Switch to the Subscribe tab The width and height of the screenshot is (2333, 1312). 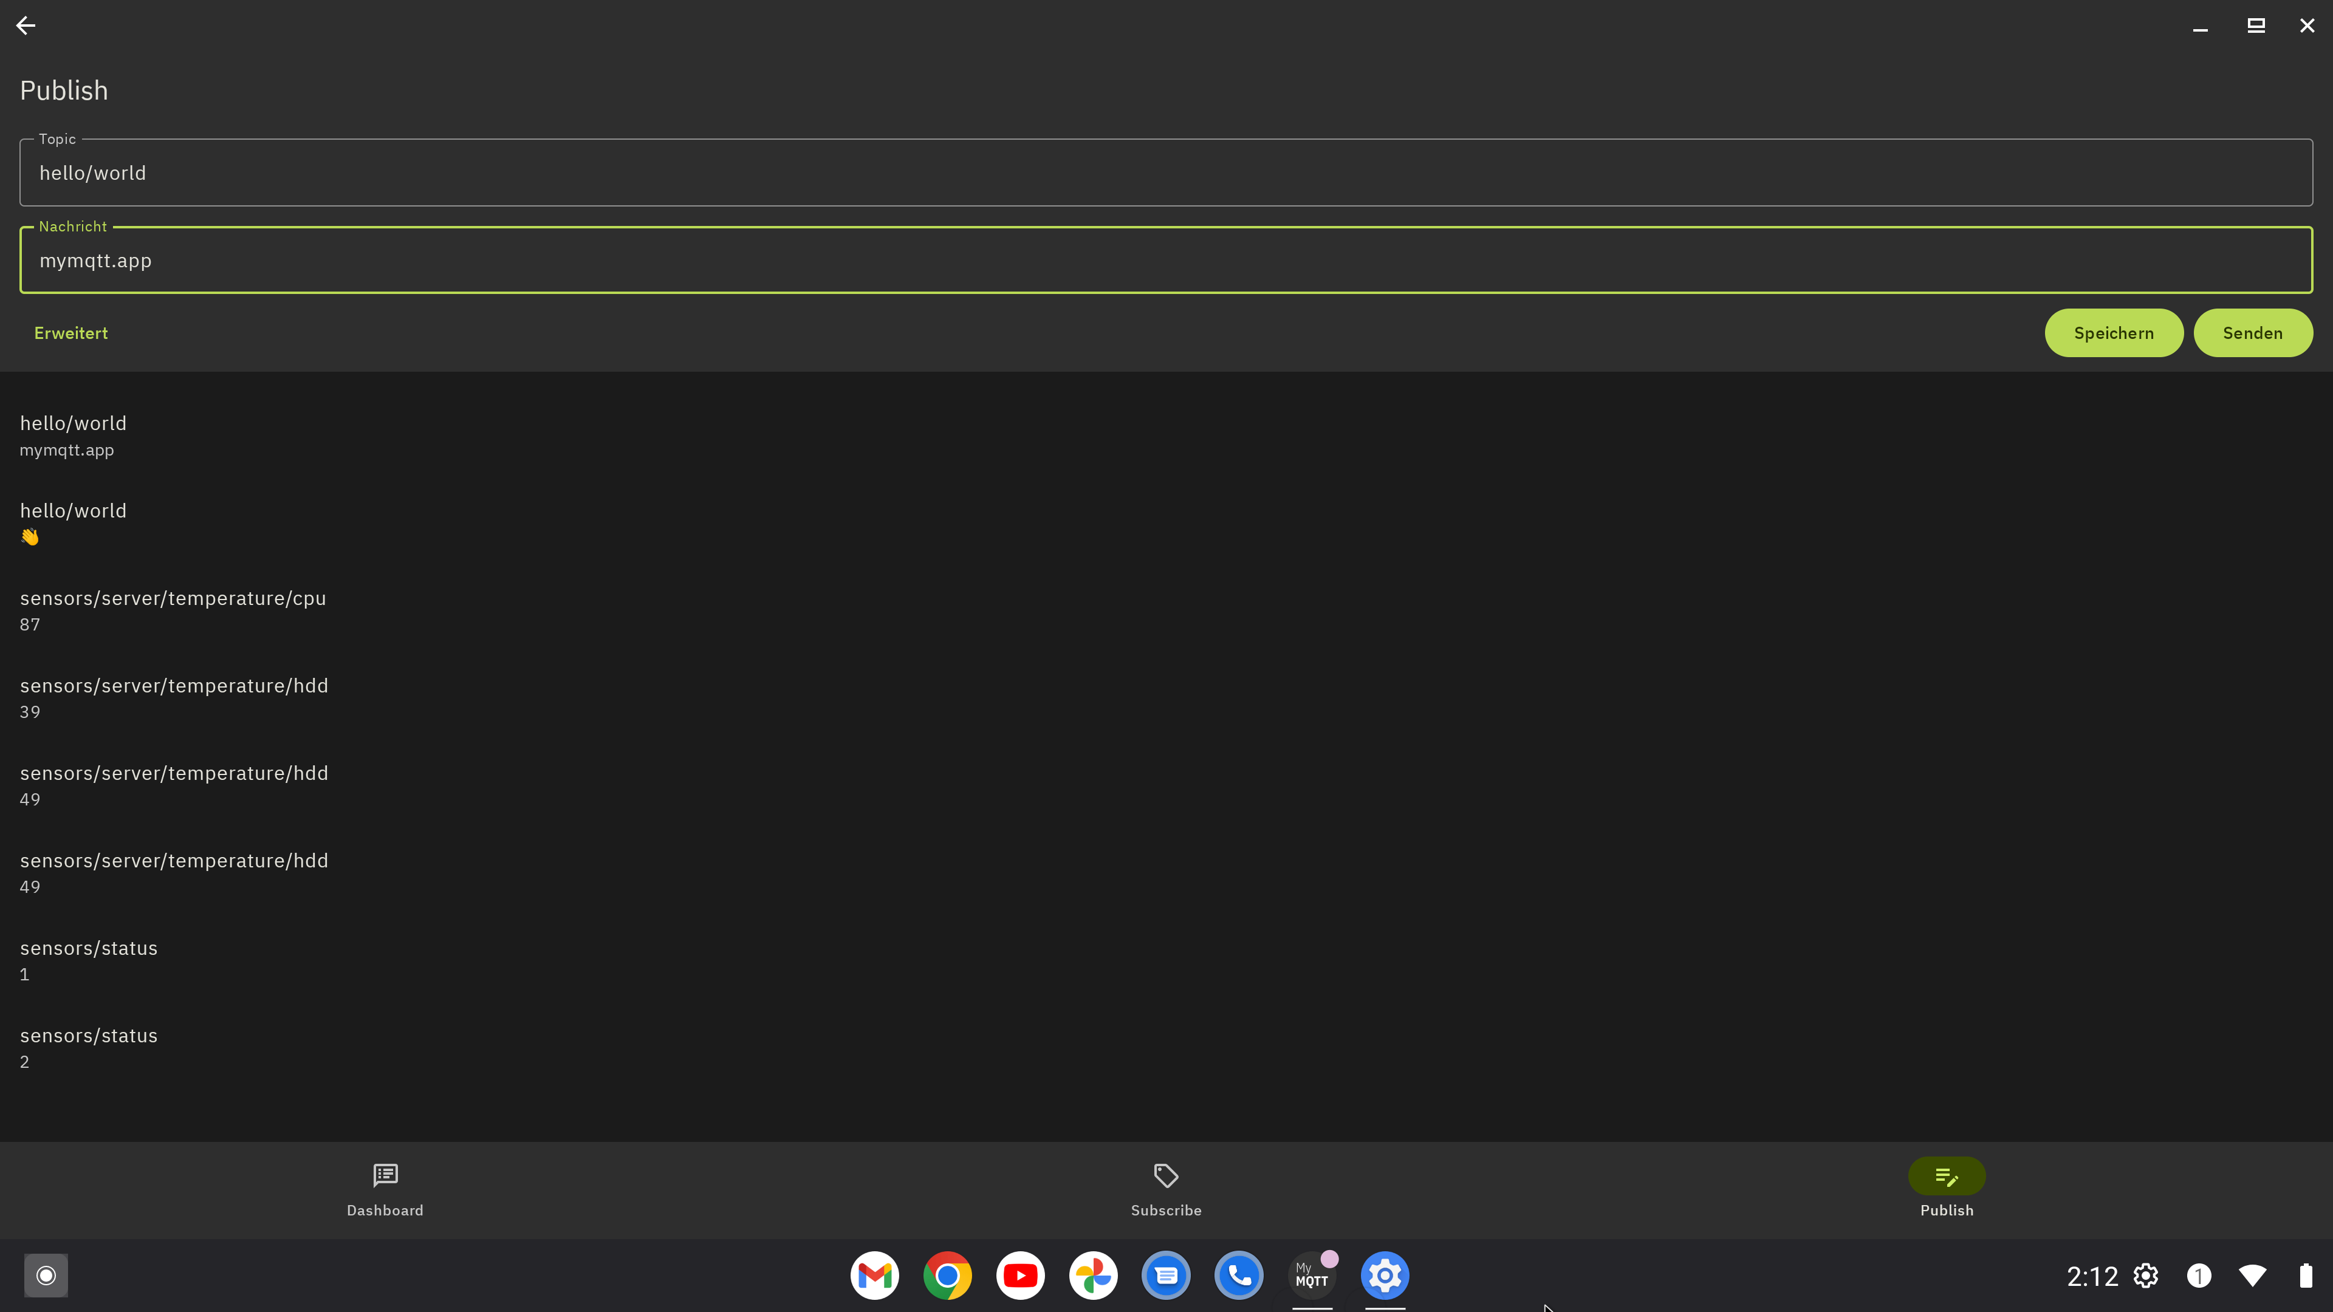(x=1166, y=1190)
